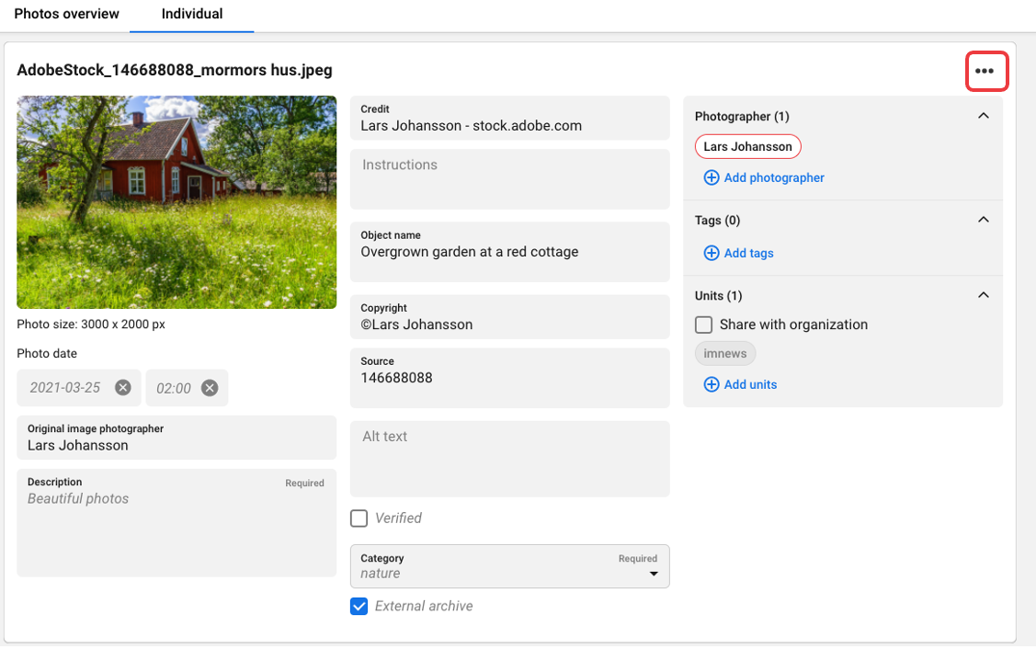Click the red cottage photo thumbnail
The width and height of the screenshot is (1036, 649).
click(x=176, y=202)
